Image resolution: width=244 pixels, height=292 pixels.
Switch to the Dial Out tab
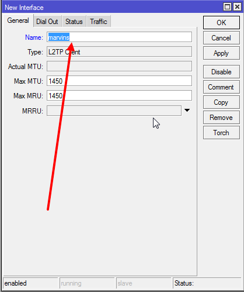coord(47,22)
